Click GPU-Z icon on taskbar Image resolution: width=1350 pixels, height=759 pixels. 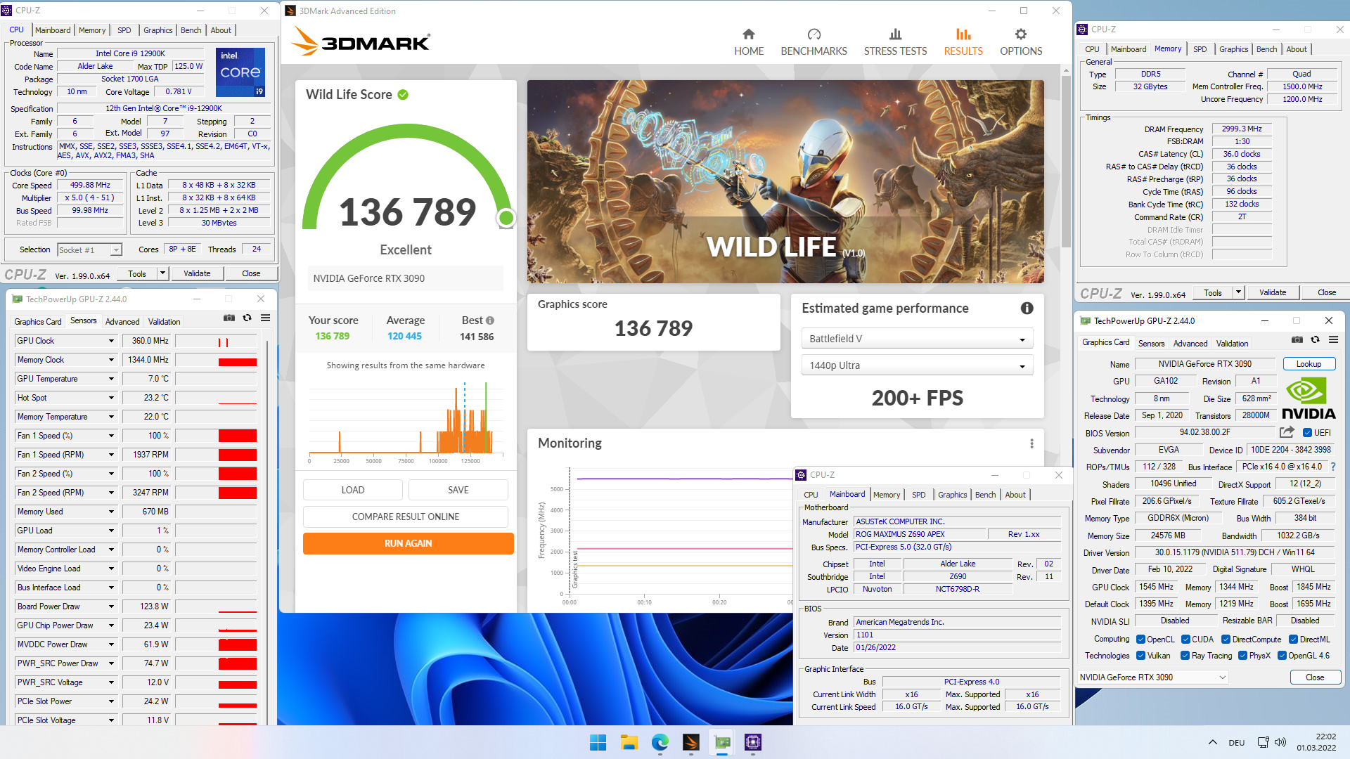[x=722, y=742]
